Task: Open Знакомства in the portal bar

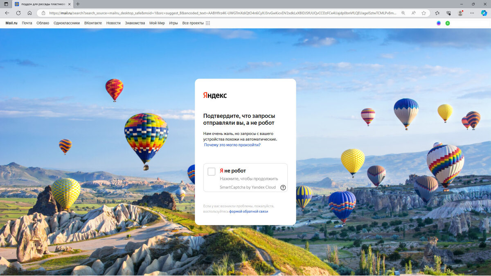Action: pos(135,23)
